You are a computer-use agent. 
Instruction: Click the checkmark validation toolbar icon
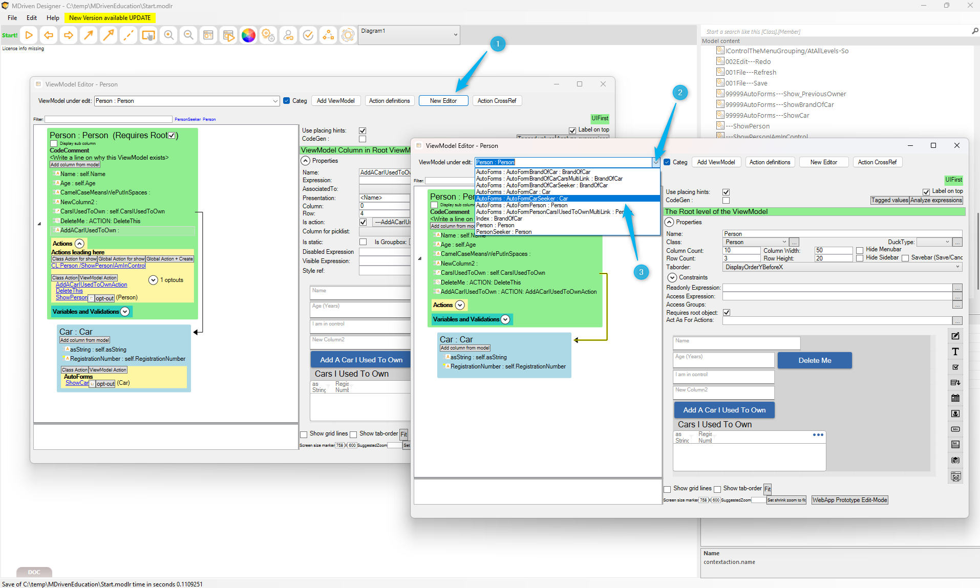tap(308, 35)
